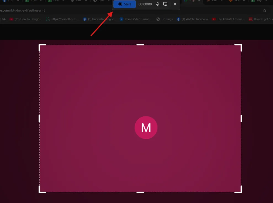This screenshot has width=273, height=203.
Task: Toggle system audio recording icon
Action: pos(165,4)
